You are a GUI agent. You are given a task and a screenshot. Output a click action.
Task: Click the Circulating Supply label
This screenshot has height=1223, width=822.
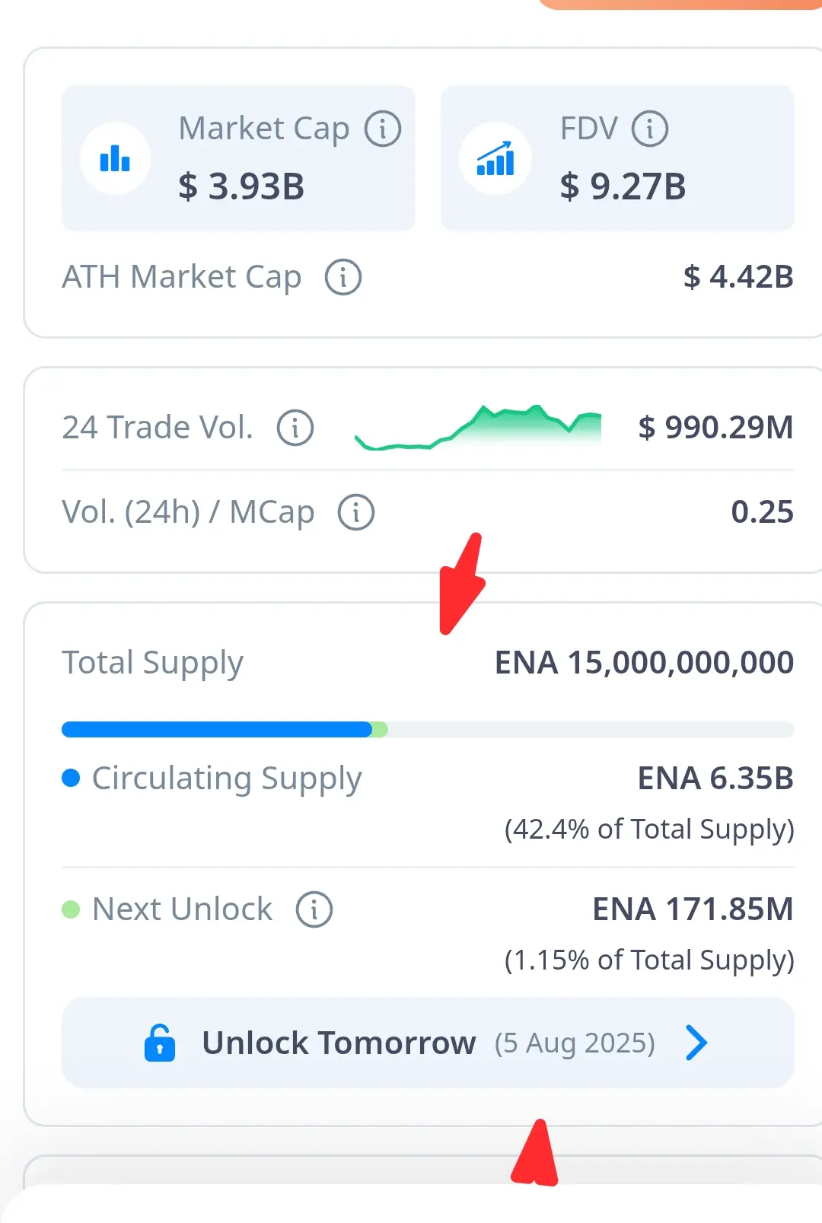pos(227,779)
